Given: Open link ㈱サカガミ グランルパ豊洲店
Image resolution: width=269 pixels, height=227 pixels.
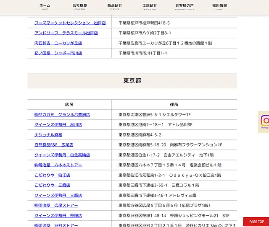Looking at the screenshot, I should coord(62,114).
